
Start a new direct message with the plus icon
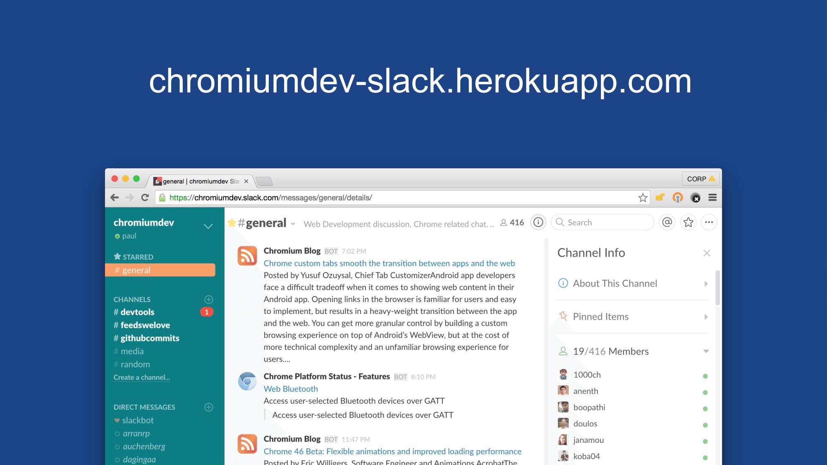[x=209, y=407]
